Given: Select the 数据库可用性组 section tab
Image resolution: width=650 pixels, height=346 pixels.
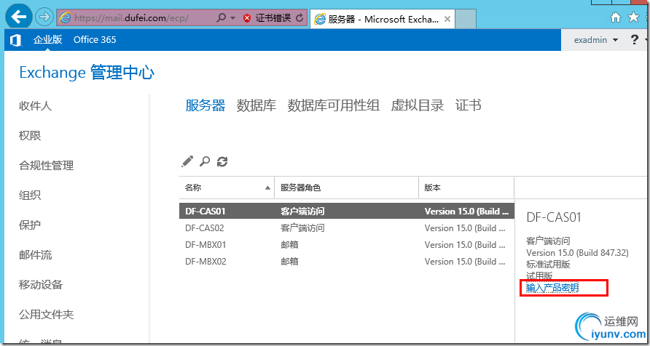Looking at the screenshot, I should [333, 105].
